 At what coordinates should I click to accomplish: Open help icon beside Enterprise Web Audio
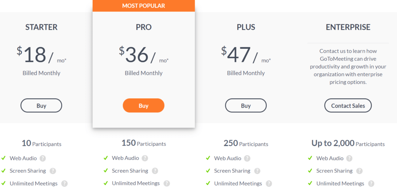[x=349, y=159]
